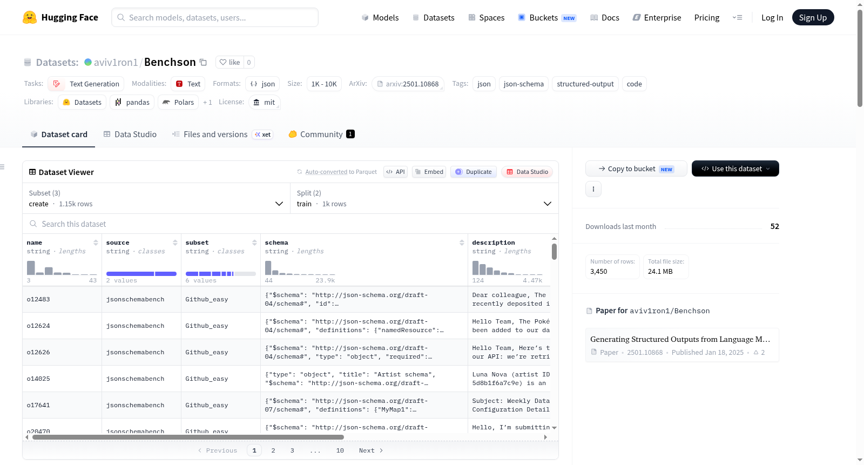Sort the name column
864x465 pixels.
click(x=96, y=242)
